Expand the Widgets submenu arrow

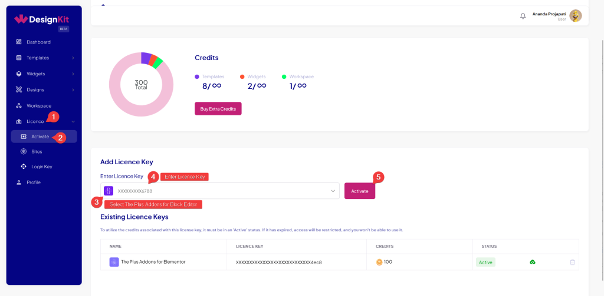(x=73, y=74)
